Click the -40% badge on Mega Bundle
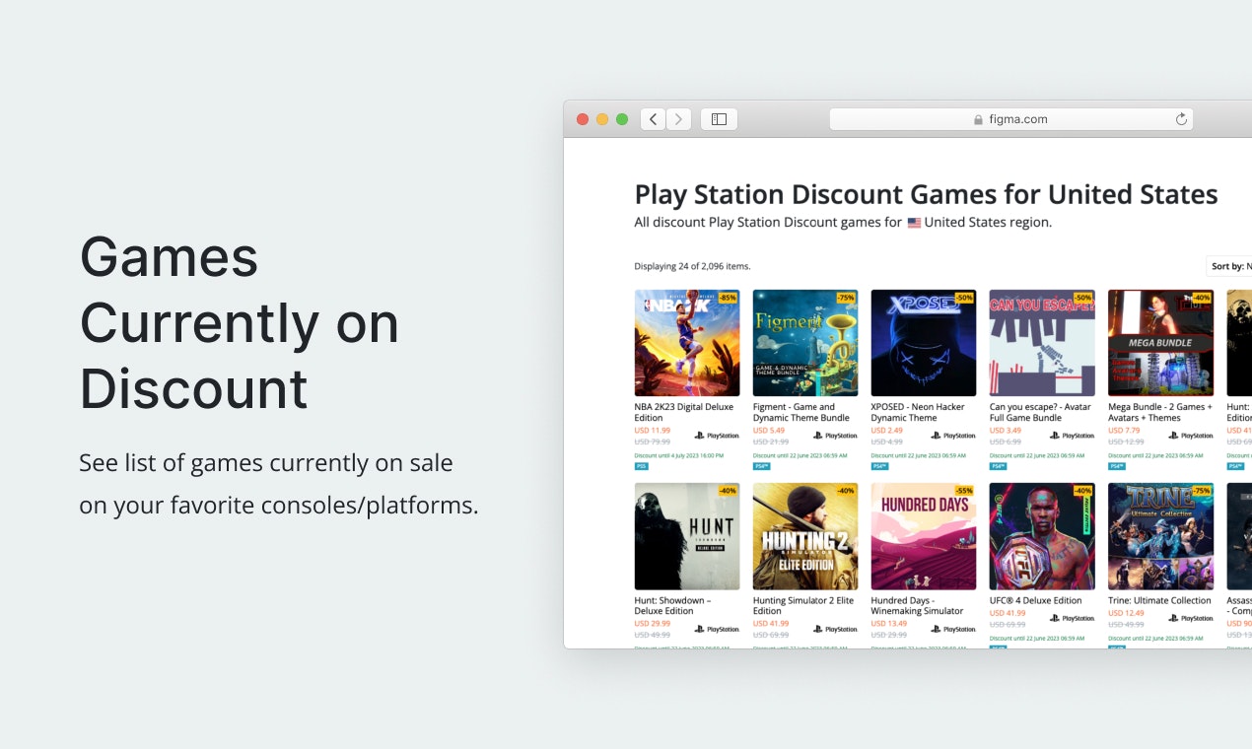Screen dimensions: 1252x749 coord(1201,297)
